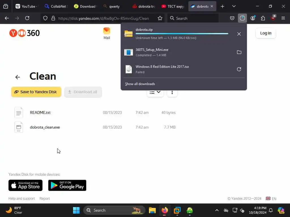Open the Firefox account icon
Image resolution: width=290 pixels, height=217 pixels.
(253, 18)
